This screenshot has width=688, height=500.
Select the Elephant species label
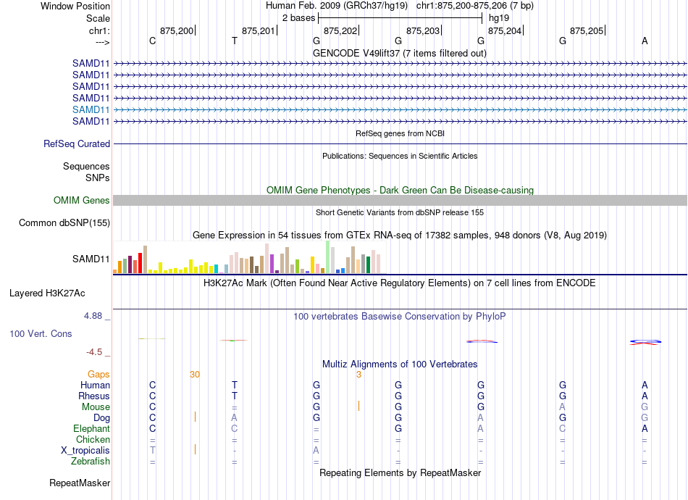click(x=91, y=428)
